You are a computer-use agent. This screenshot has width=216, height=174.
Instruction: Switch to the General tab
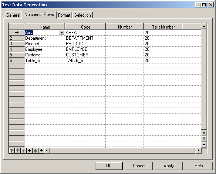13,15
